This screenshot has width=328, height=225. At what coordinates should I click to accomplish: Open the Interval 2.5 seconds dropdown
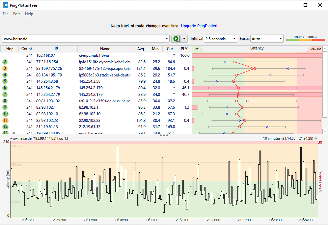coord(220,39)
